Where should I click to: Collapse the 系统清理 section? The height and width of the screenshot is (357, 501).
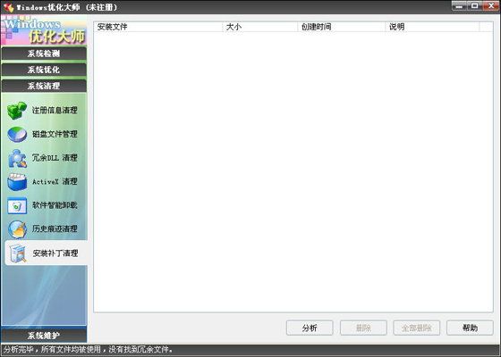[x=44, y=86]
